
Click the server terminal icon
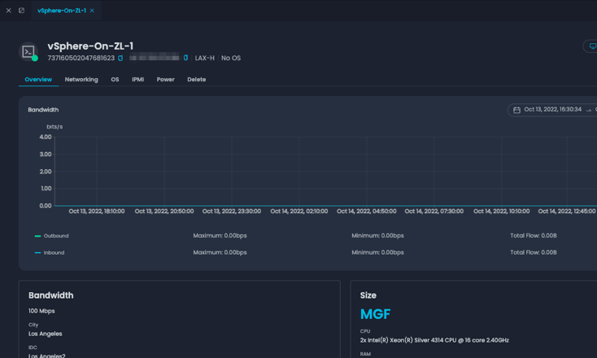tap(28, 51)
